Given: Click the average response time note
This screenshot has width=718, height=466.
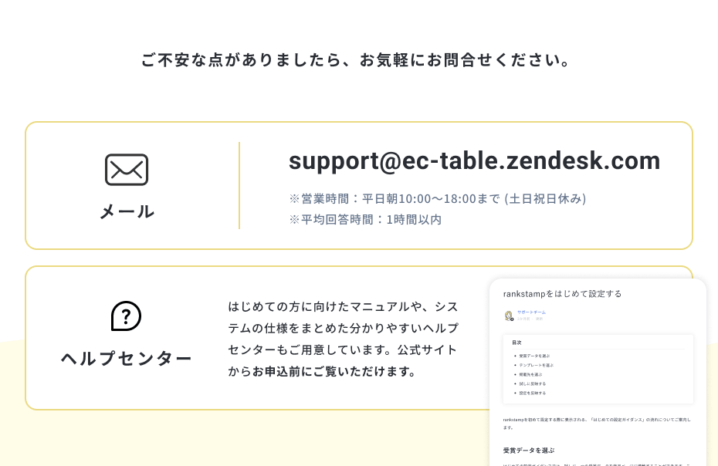Looking at the screenshot, I should tap(365, 220).
